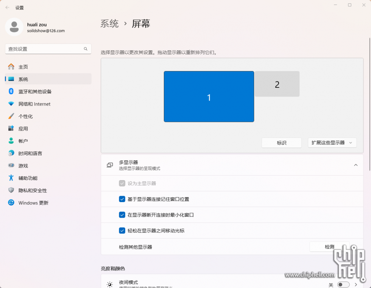Click the 辅助功能 accessibility icon
371x288 pixels.
(x=11, y=178)
